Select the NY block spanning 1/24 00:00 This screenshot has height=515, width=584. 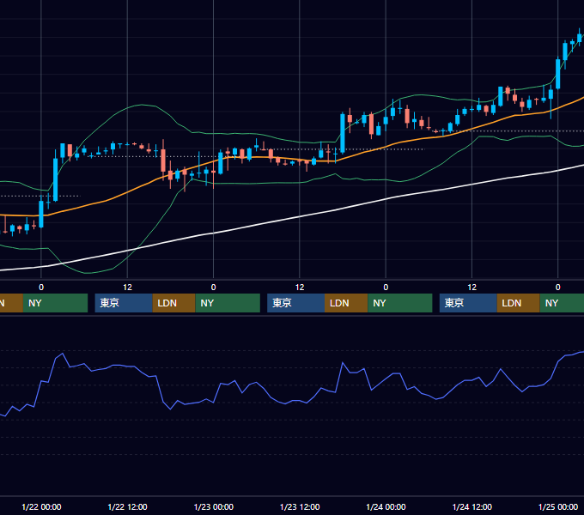(x=400, y=303)
